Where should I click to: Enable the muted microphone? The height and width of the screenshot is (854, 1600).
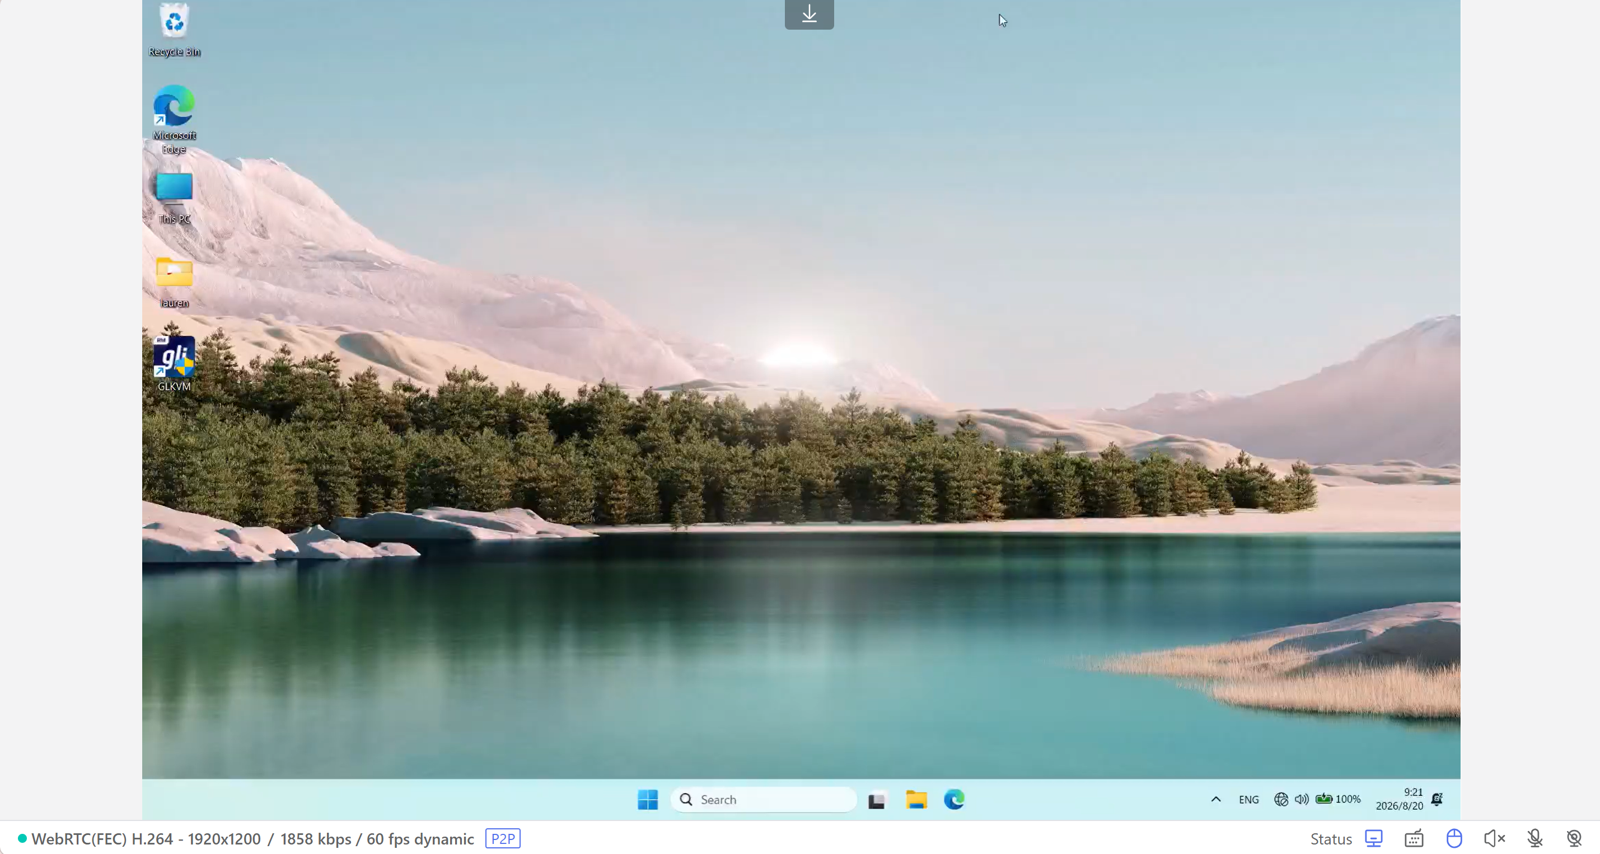click(1534, 838)
